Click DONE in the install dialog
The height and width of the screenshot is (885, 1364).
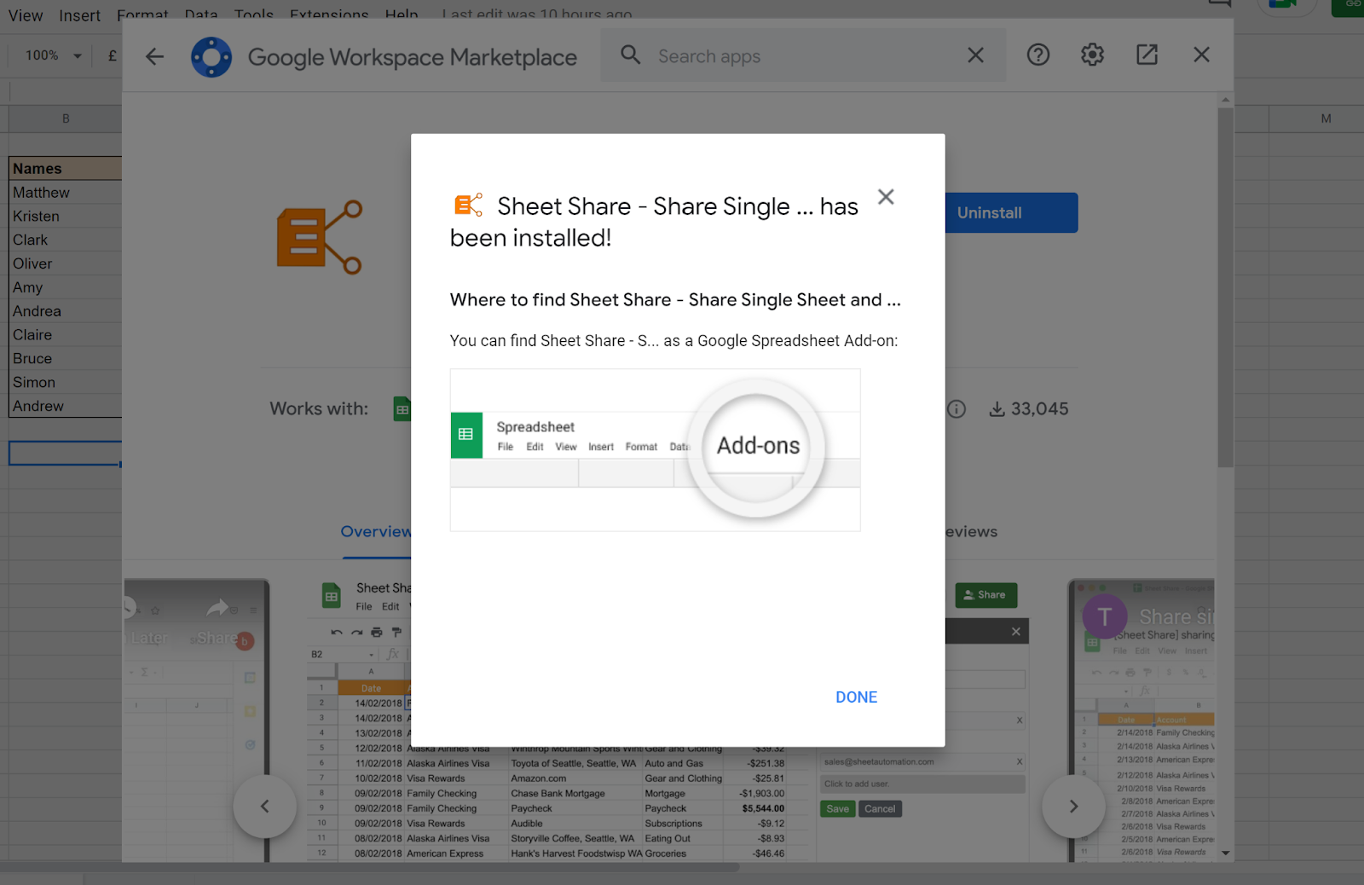coord(856,697)
